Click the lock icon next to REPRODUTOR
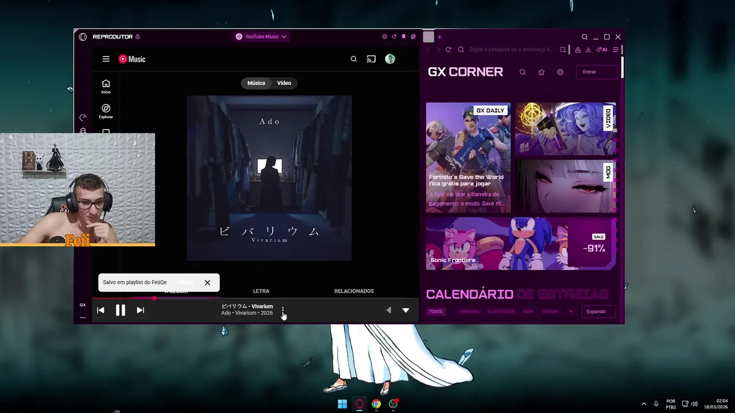This screenshot has width=735, height=413. tap(138, 37)
